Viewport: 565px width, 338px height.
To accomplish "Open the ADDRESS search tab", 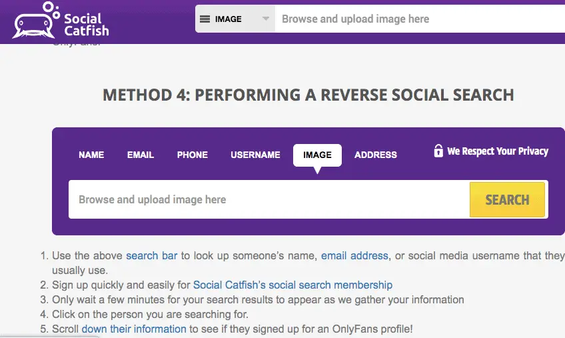I will [376, 155].
